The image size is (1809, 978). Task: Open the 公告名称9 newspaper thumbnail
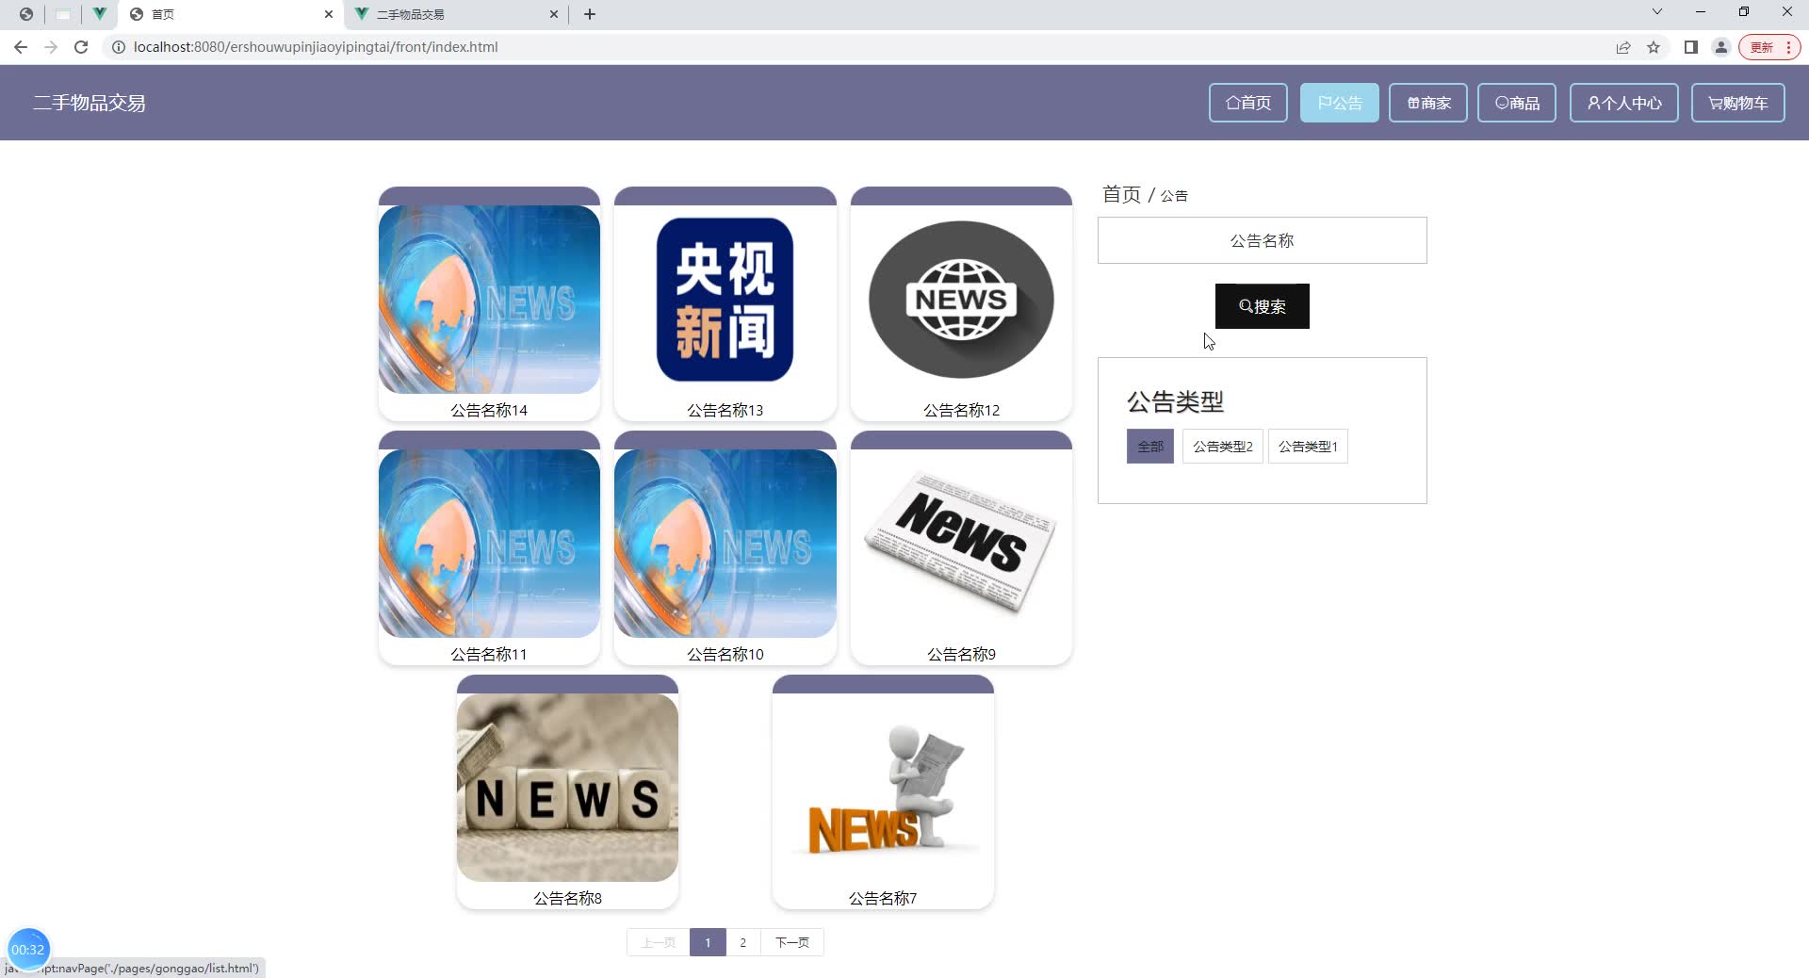(961, 544)
